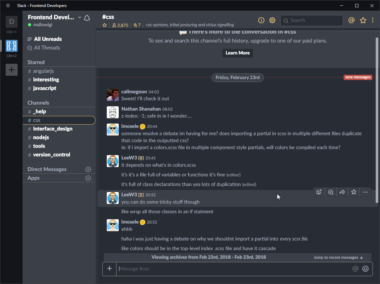
Task: Jump to recent messages
Action: pos(338,257)
